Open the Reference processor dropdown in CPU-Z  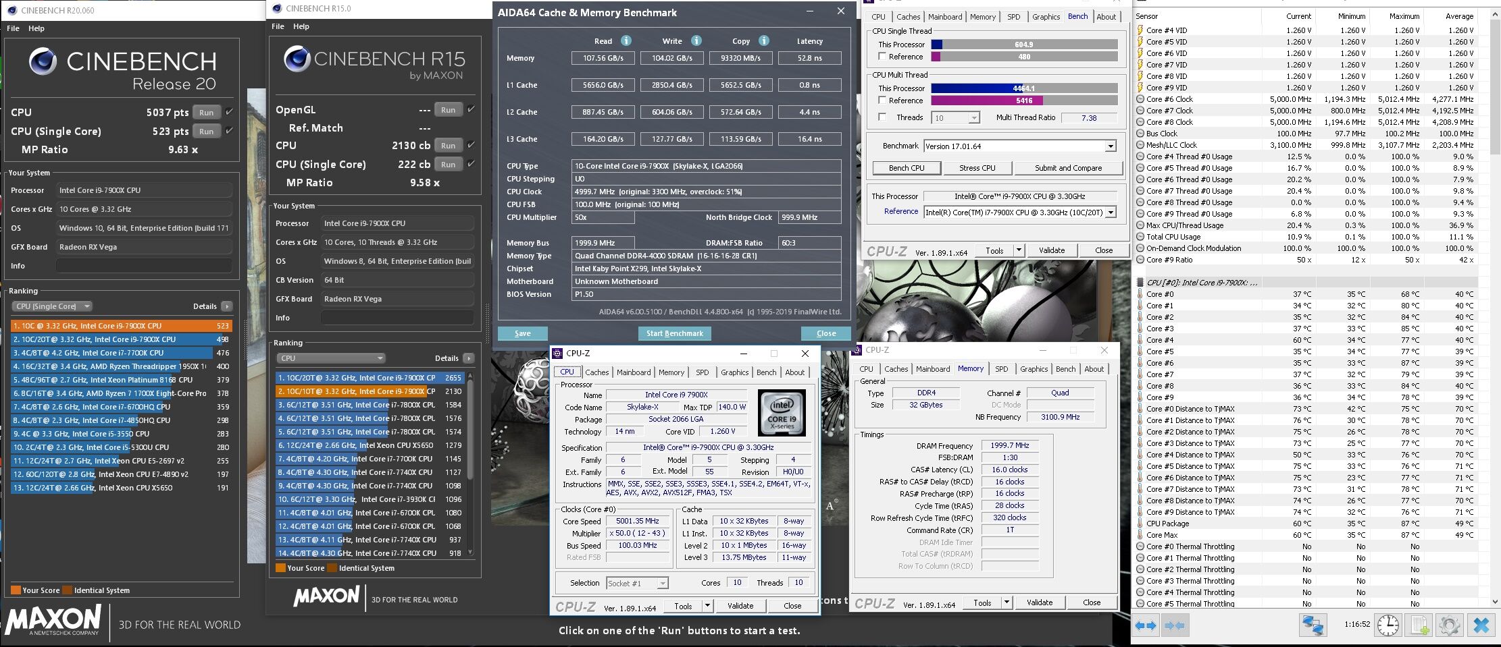(1110, 212)
